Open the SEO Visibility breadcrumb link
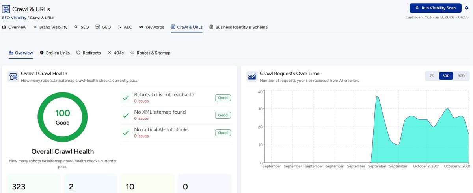The width and height of the screenshot is (473, 193). pos(14,18)
